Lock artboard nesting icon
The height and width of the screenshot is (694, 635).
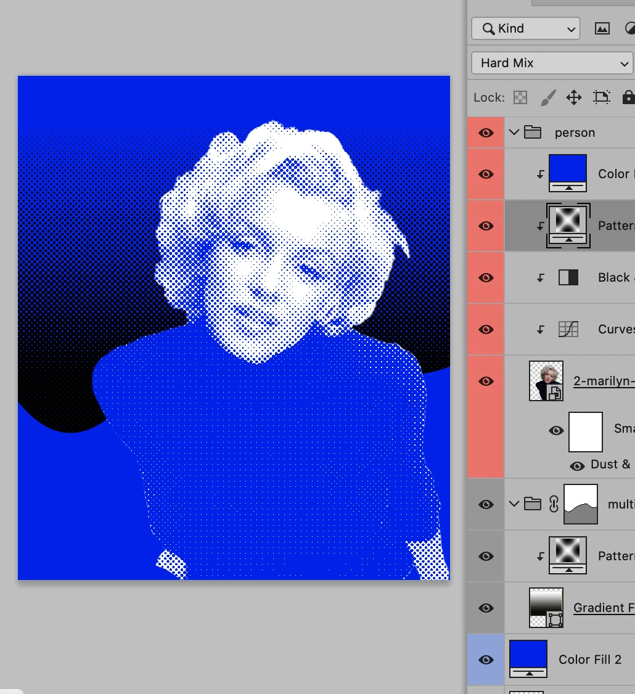point(601,97)
